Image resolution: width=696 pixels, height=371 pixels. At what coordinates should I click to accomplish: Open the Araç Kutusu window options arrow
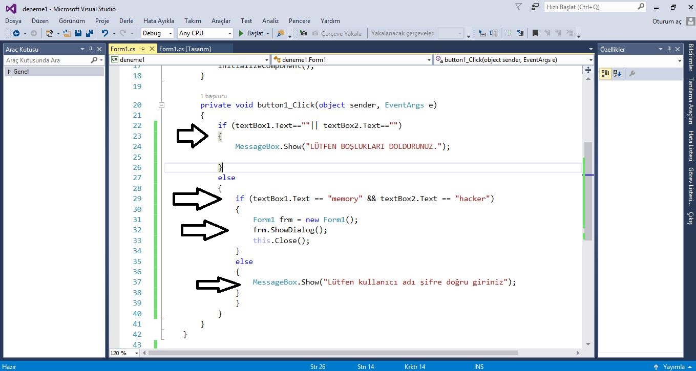(x=82, y=49)
